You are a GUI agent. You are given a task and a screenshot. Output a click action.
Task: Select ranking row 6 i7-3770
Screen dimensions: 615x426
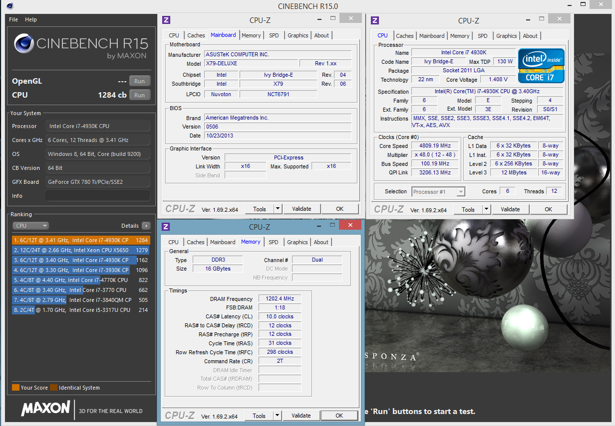[81, 290]
